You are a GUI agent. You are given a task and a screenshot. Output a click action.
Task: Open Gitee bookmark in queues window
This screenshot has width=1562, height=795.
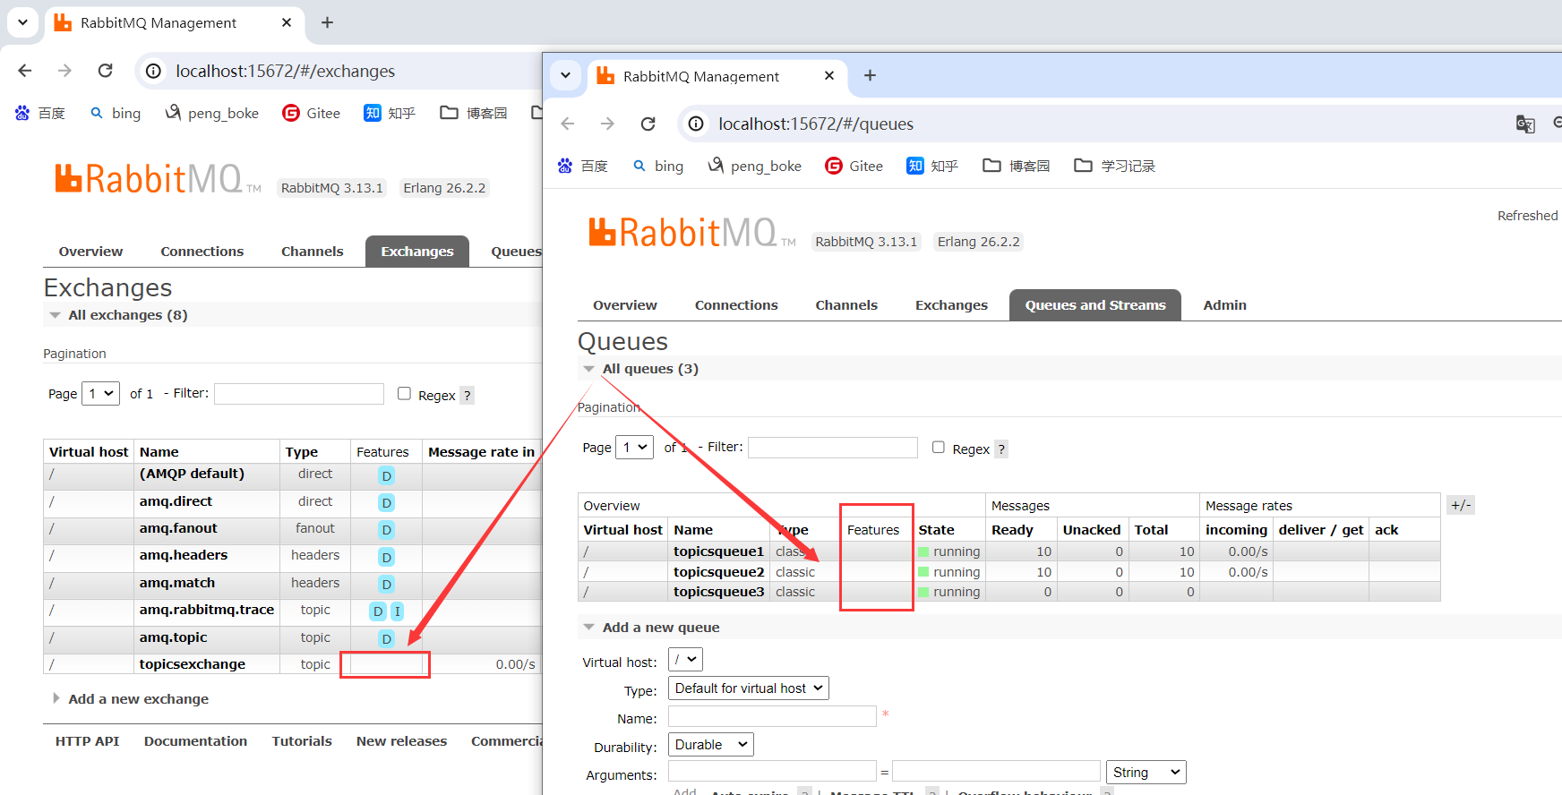pos(854,166)
